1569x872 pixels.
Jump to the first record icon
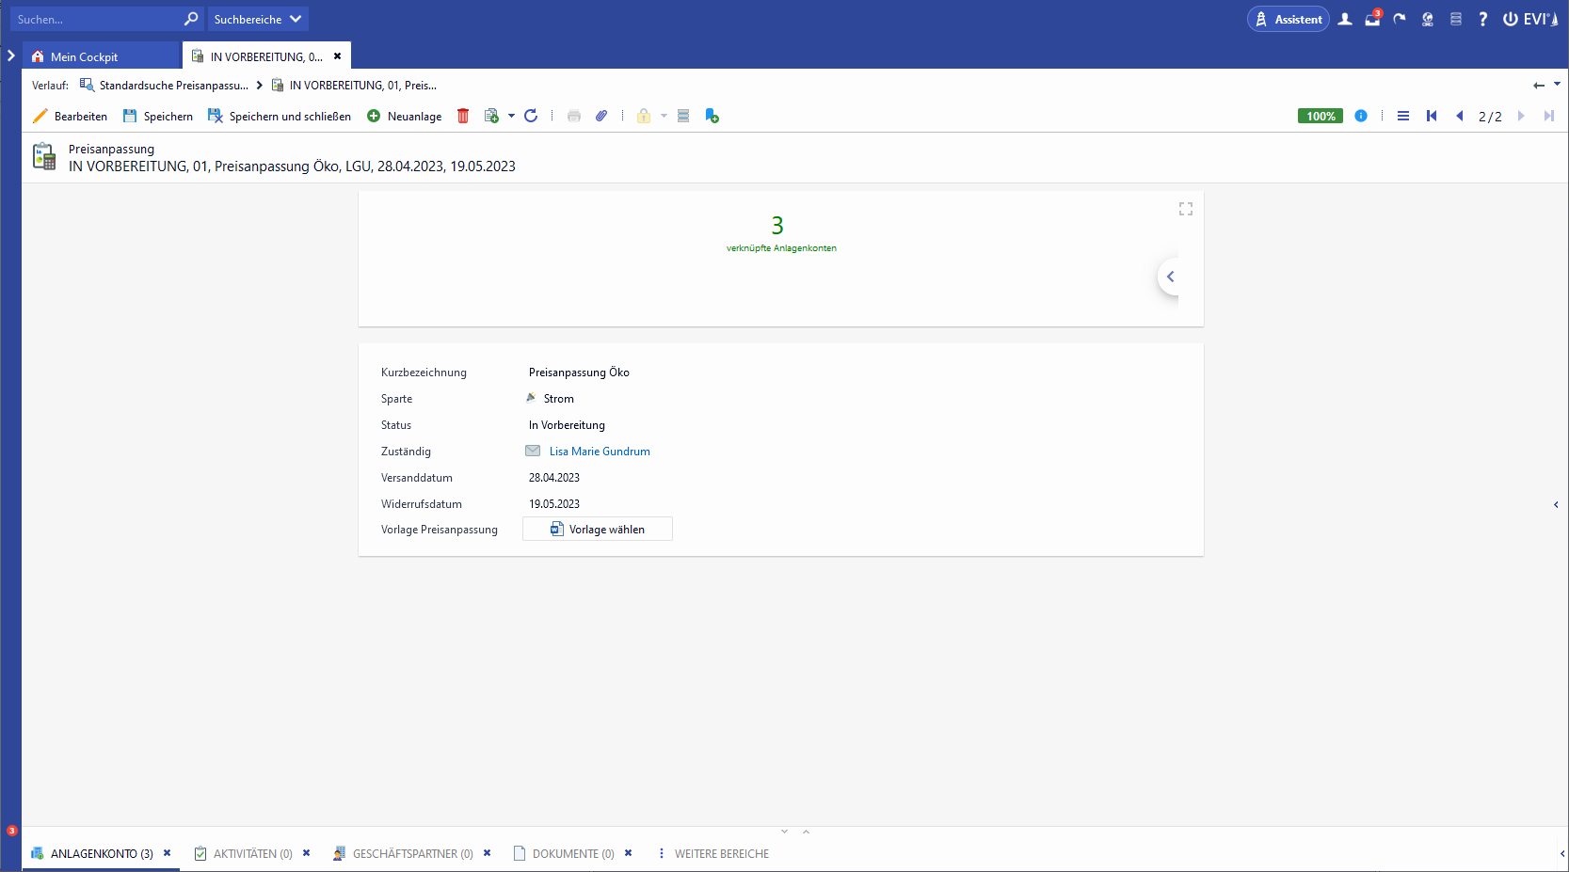point(1432,116)
